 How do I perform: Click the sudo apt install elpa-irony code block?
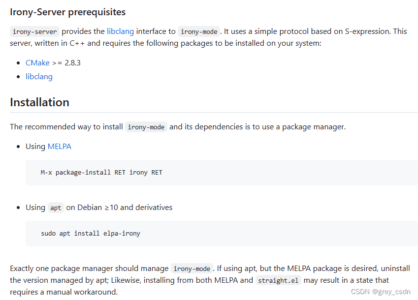point(222,234)
